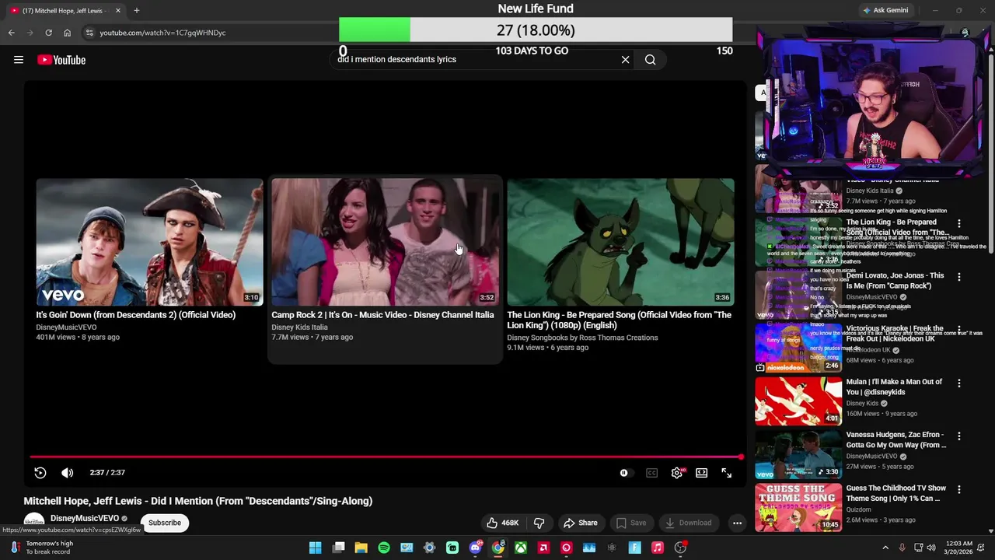Mute the video player volume
The width and height of the screenshot is (995, 560).
pyautogui.click(x=68, y=472)
